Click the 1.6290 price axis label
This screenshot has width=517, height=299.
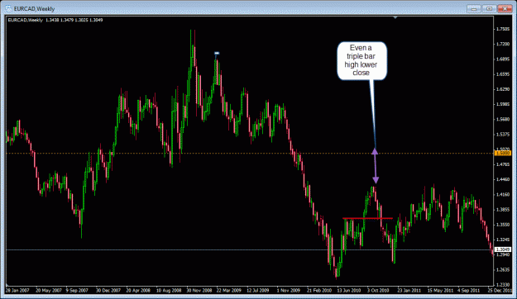pos(503,89)
